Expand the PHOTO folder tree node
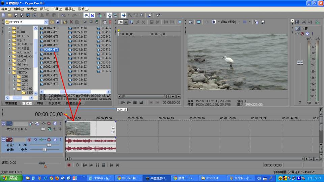This screenshot has width=324, height=182. click(9, 72)
